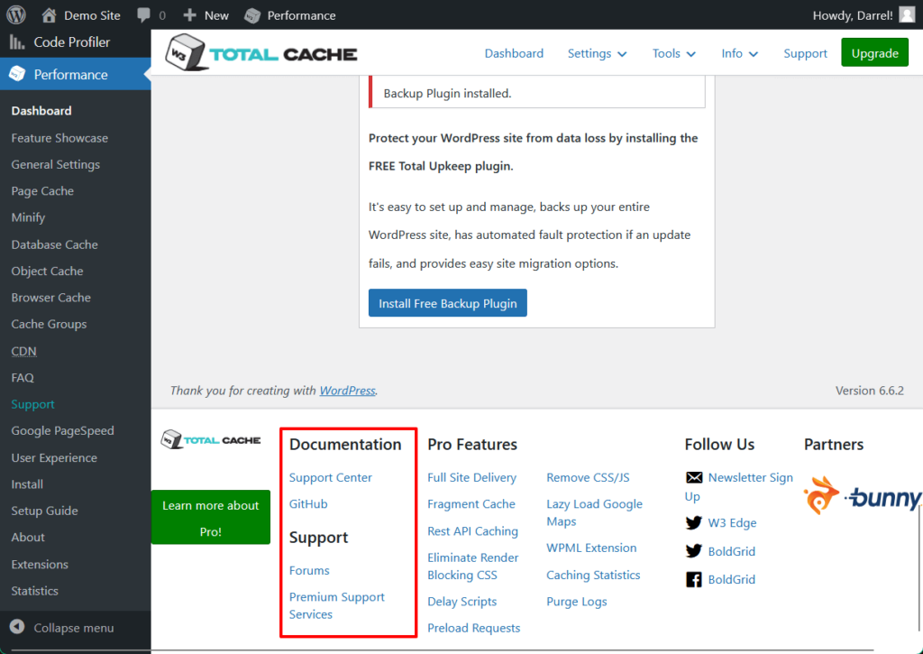Click the Collapse menu arrow icon
This screenshot has height=654, width=923.
[x=17, y=627]
